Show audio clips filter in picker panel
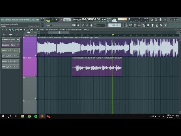 [x=10, y=35]
